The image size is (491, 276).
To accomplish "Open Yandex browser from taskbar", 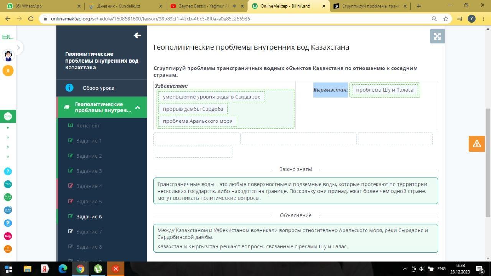I will (x=45, y=269).
